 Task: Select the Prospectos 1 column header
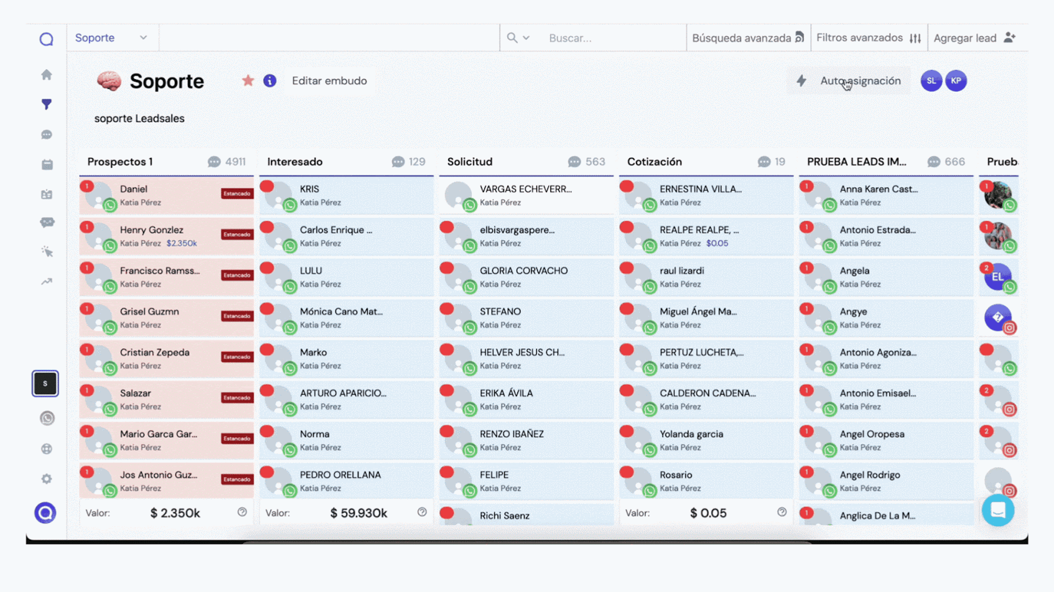[x=166, y=162]
